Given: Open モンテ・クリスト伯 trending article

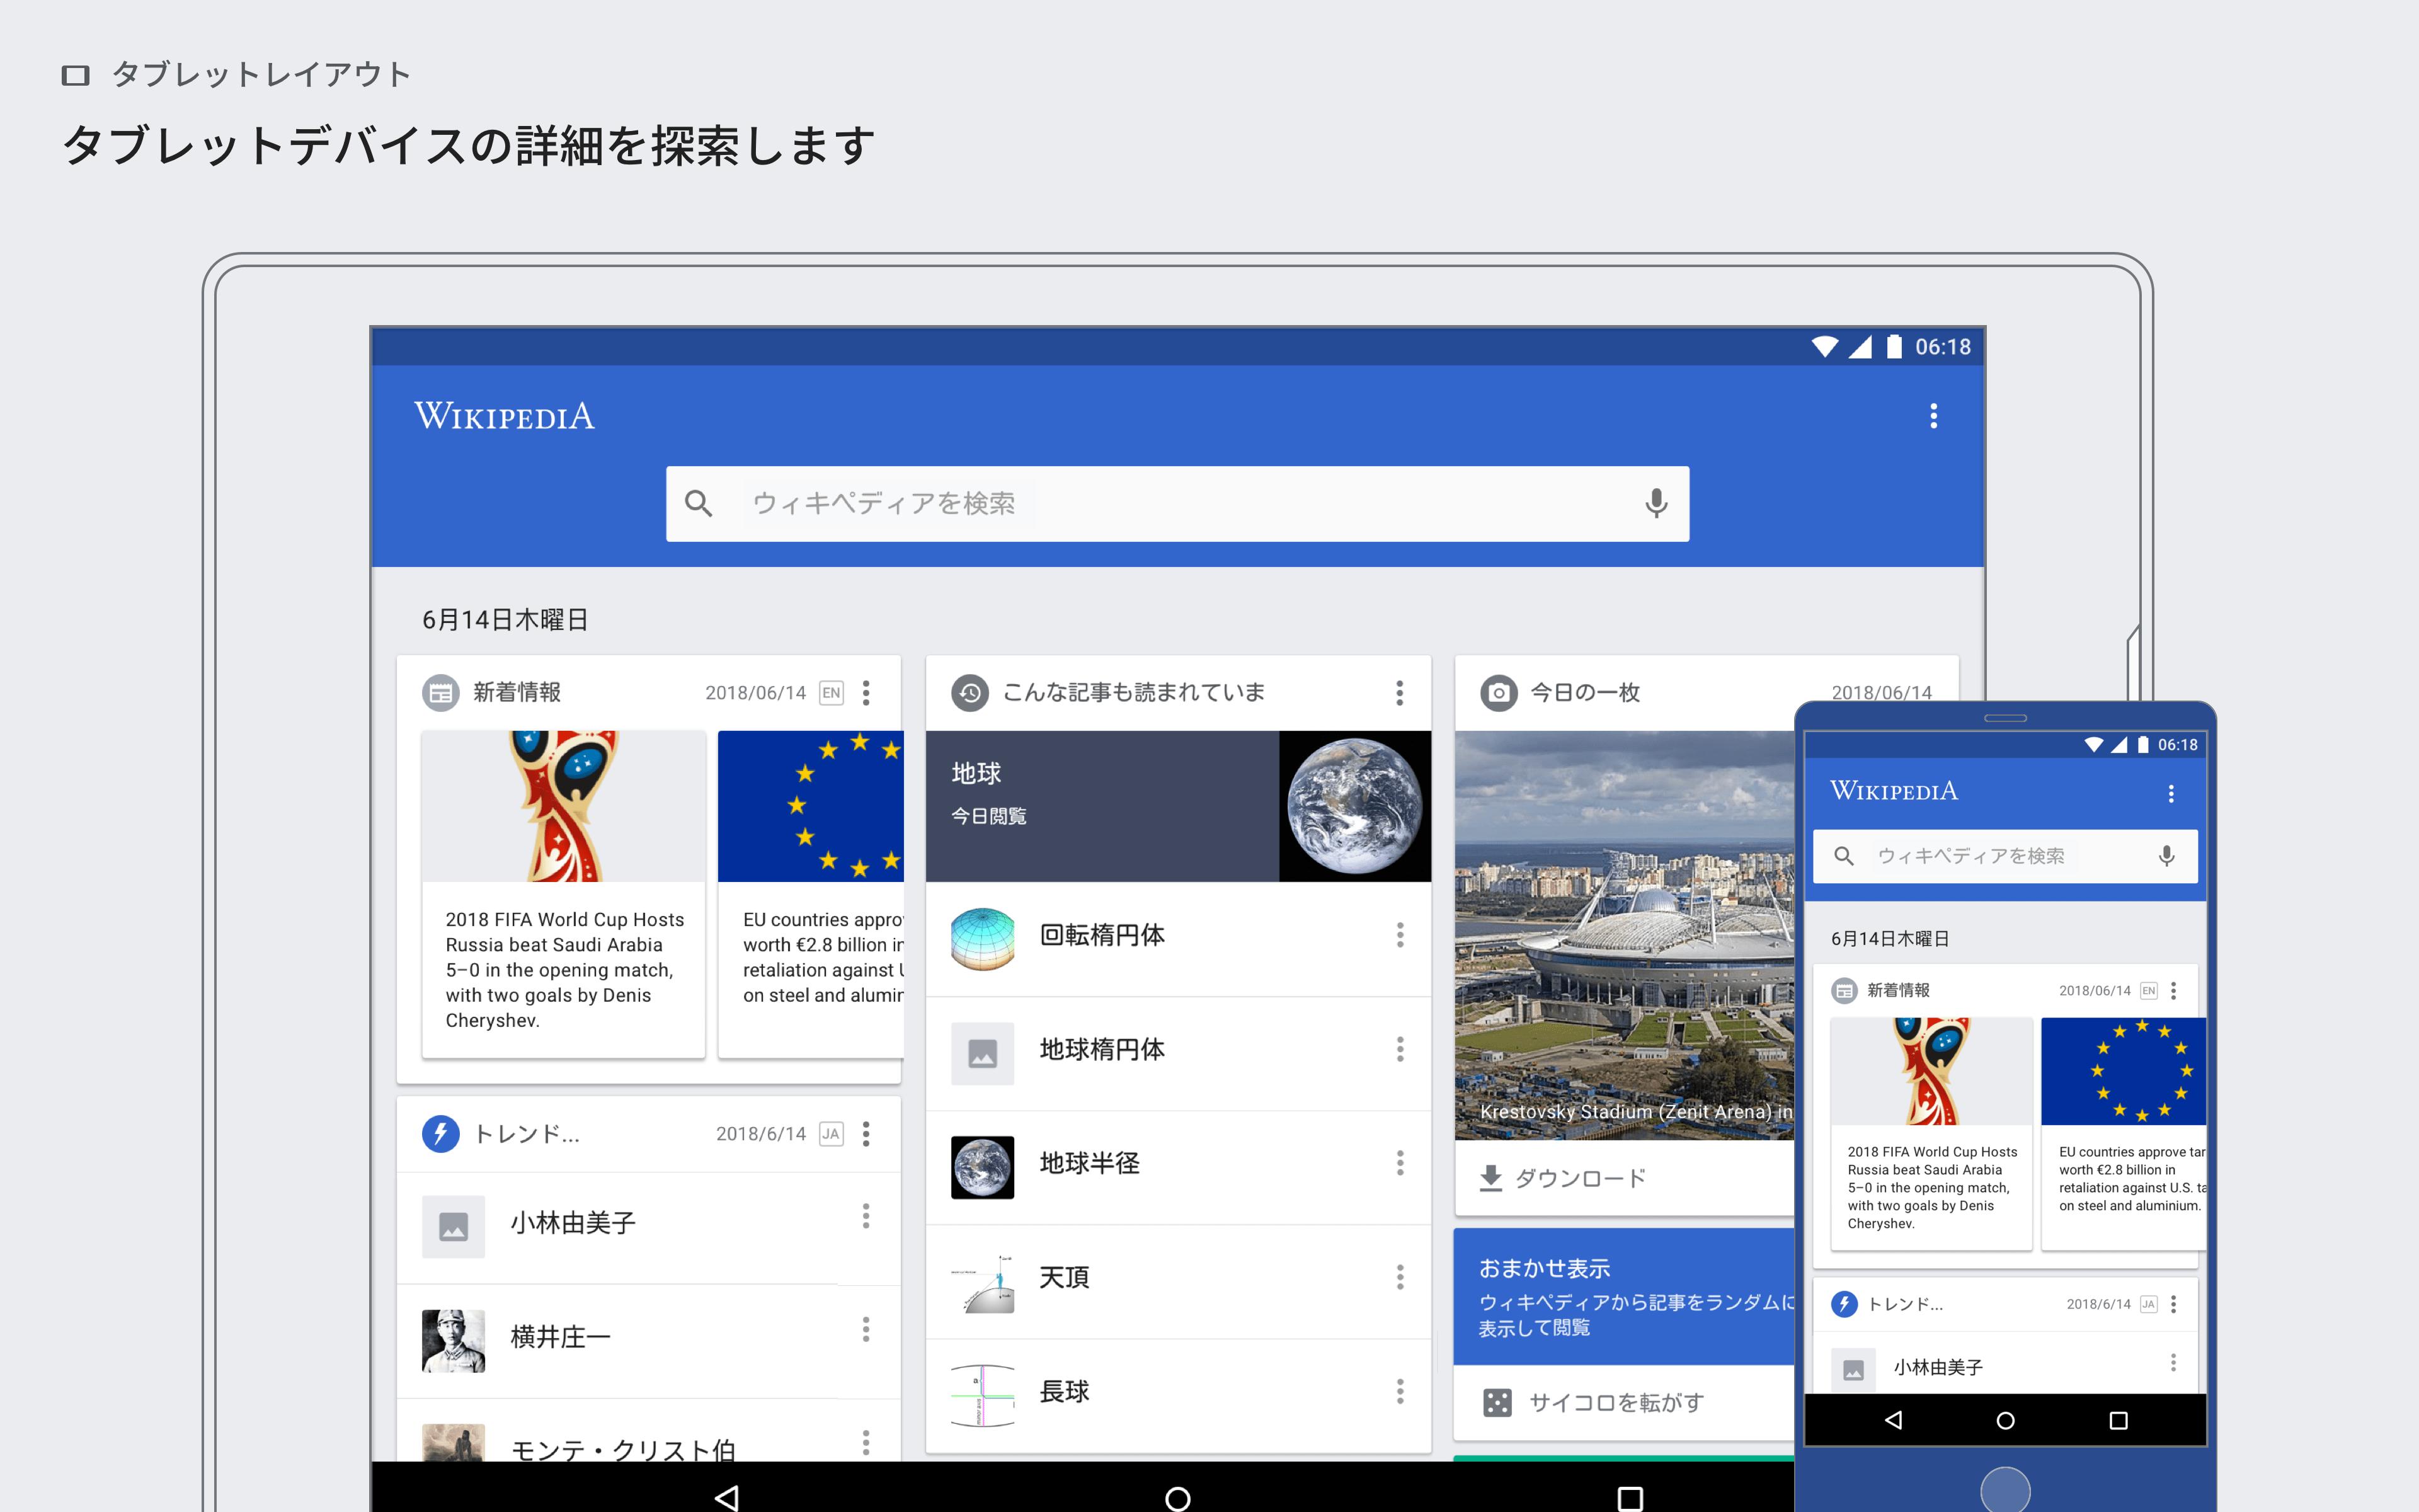Looking at the screenshot, I should pos(649,1431).
